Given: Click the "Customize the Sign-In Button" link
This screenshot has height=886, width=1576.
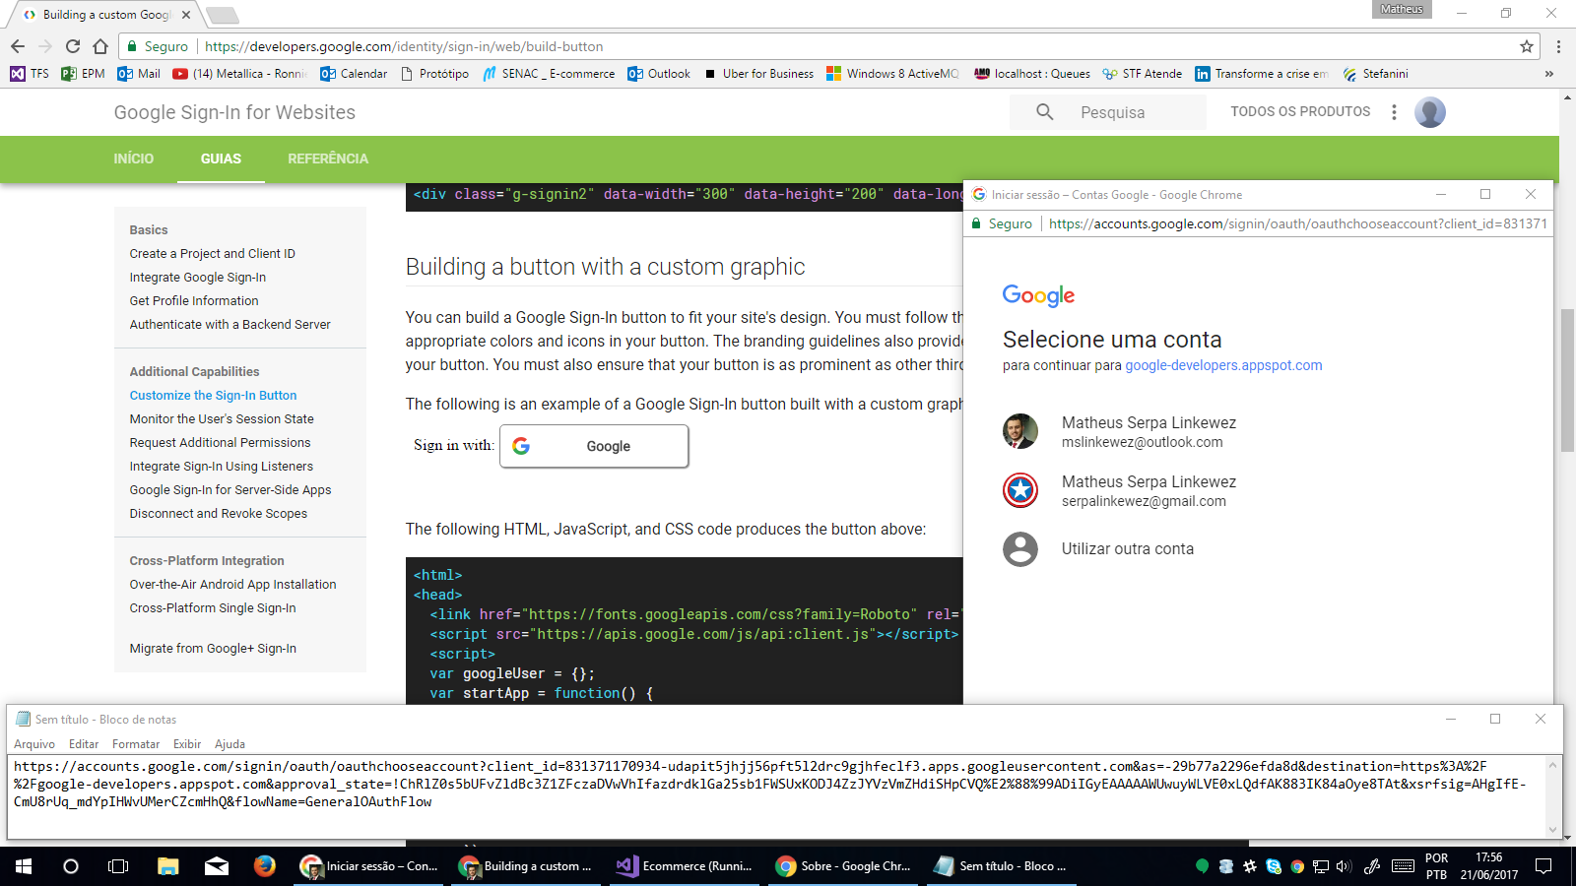Looking at the screenshot, I should point(213,395).
